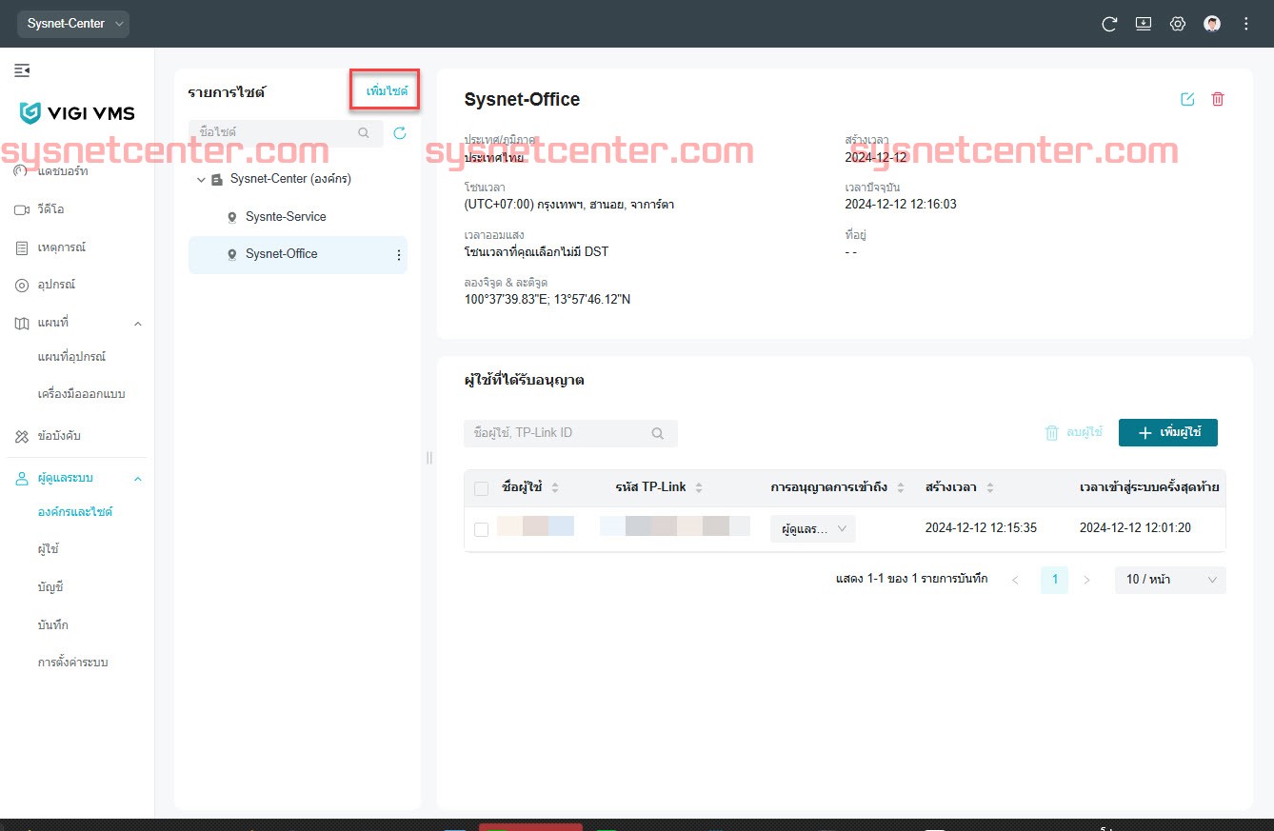
Task: Click the panel splitter handle
Action: pos(429,458)
